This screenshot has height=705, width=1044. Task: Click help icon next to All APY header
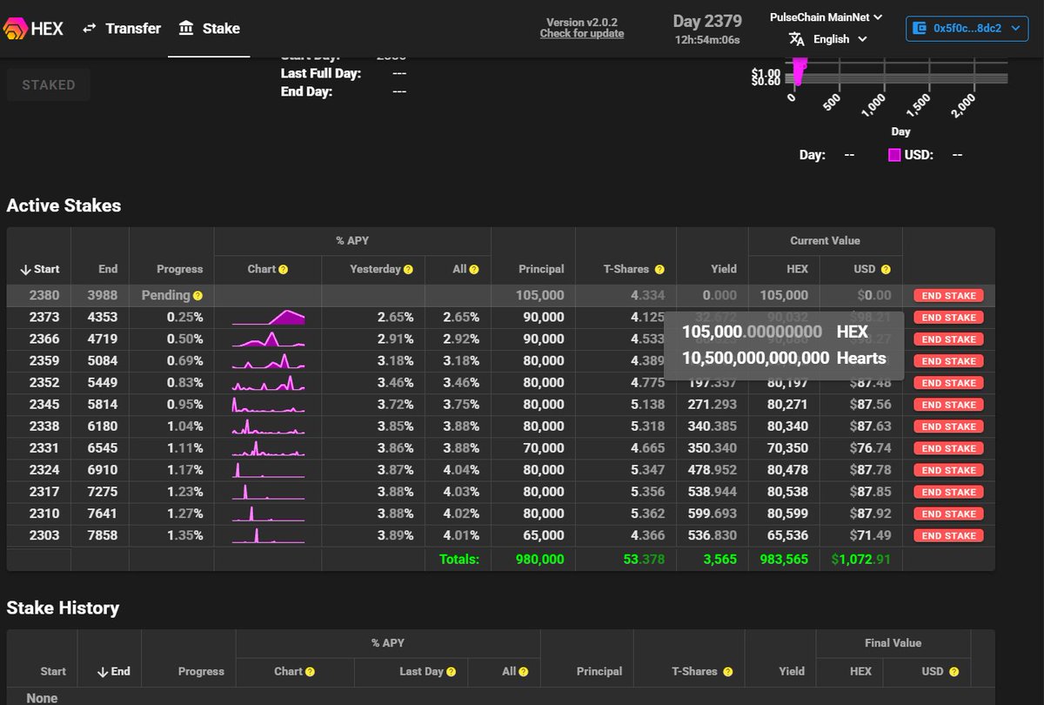[x=474, y=270]
